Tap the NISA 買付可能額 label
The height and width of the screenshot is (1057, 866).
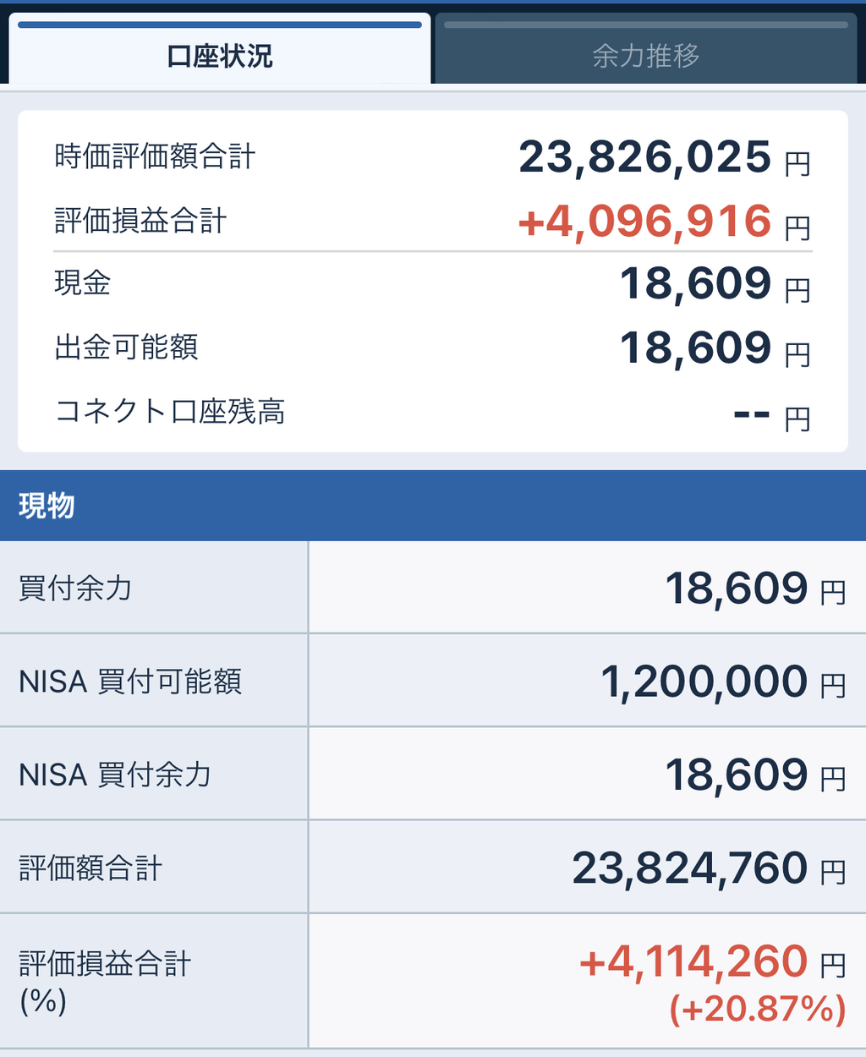[x=130, y=681]
